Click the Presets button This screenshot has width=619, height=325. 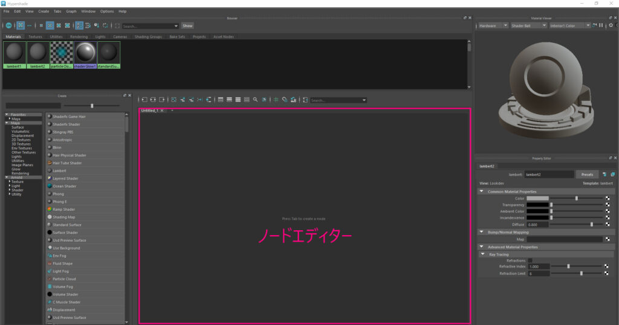point(587,175)
